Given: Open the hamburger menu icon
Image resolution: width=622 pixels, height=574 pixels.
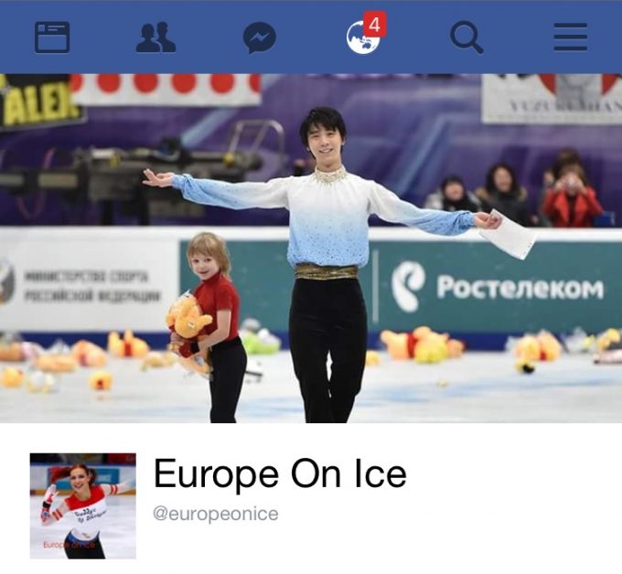Looking at the screenshot, I should [571, 37].
